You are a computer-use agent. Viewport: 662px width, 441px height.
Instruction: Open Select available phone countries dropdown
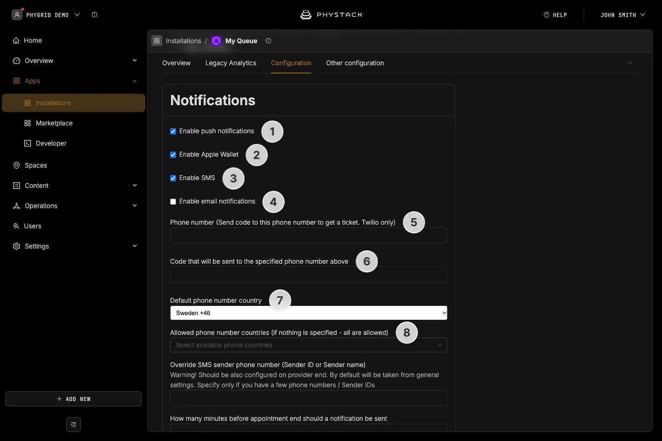[308, 345]
